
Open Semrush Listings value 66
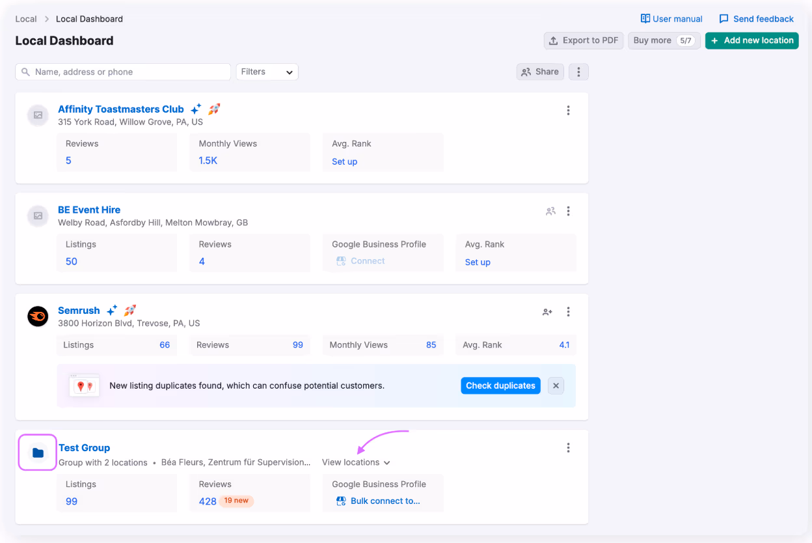pyautogui.click(x=165, y=345)
